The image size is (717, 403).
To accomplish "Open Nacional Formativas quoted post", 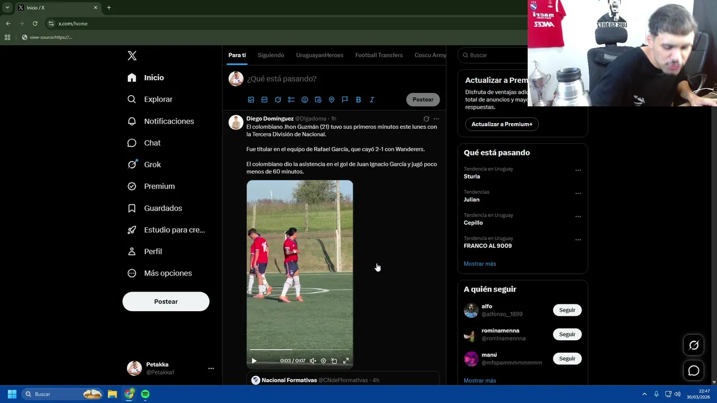I will (x=343, y=379).
